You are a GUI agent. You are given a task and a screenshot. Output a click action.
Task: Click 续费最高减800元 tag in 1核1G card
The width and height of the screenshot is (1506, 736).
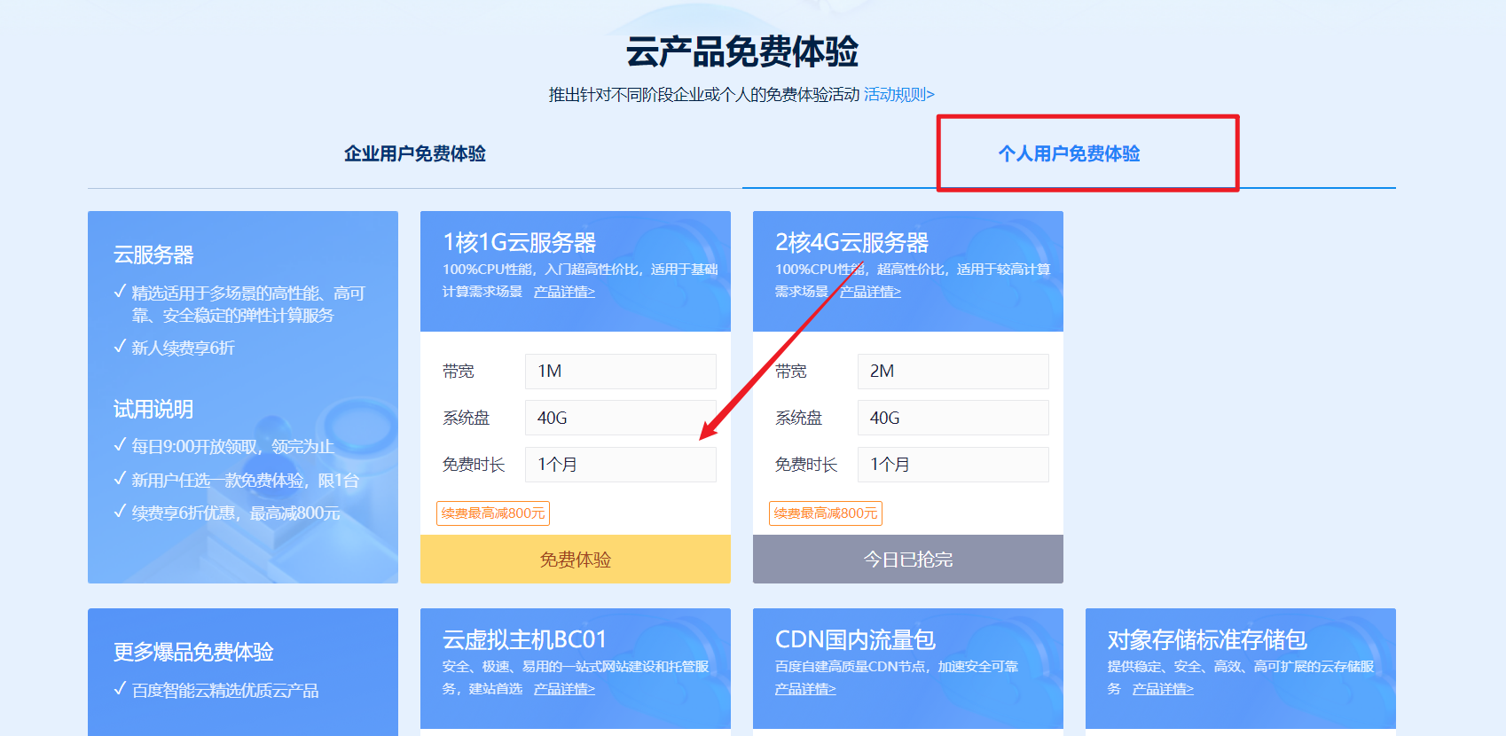(x=493, y=513)
